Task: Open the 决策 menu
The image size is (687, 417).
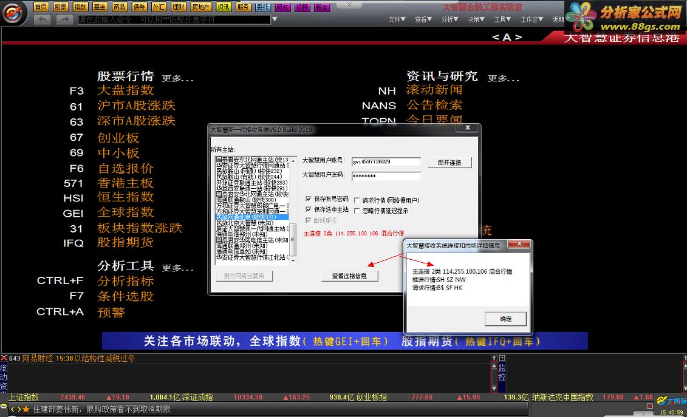Action: click(x=476, y=19)
